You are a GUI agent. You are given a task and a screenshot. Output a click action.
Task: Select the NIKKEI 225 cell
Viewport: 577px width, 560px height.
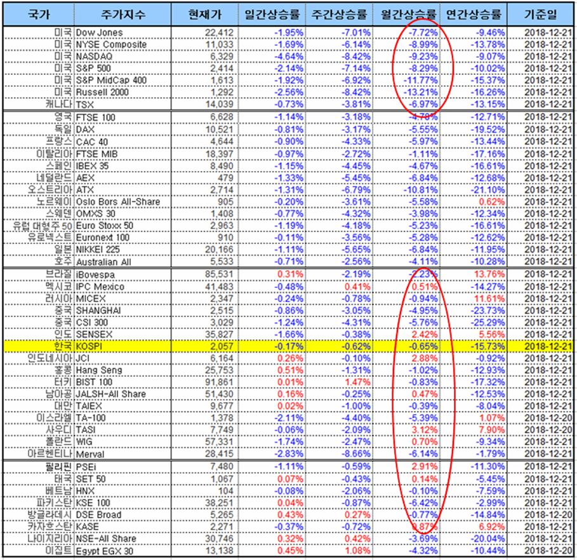(123, 249)
